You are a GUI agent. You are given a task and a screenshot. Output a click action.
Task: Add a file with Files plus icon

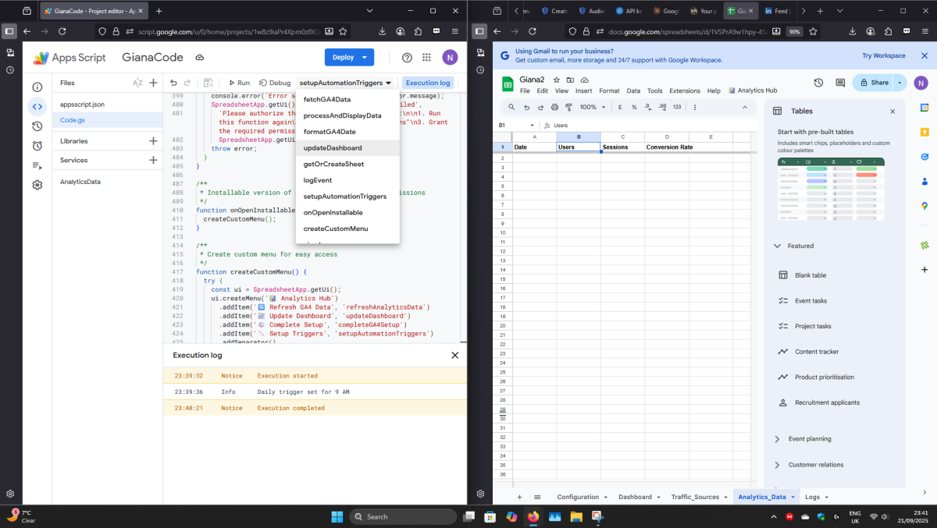[153, 83]
